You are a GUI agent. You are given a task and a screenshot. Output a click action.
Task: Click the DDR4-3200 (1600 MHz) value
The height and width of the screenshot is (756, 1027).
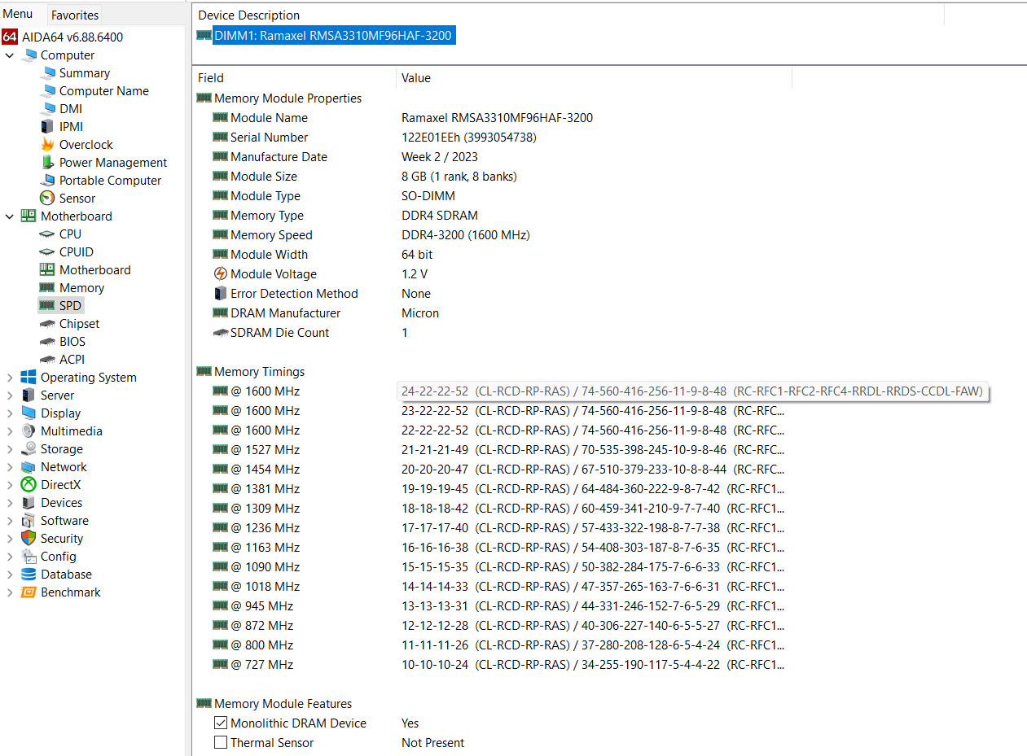(465, 234)
